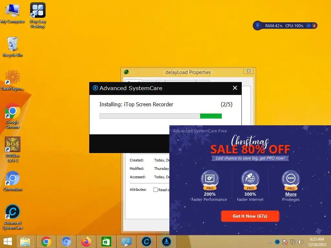This screenshot has width=331, height=248.
Task: Click Advanced SystemCare tray icon
Action: point(277,242)
